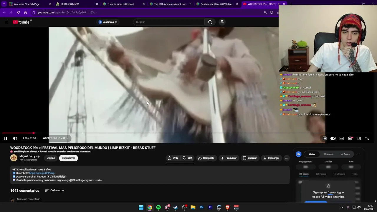
Task: Pause the video playback
Action: [6, 138]
